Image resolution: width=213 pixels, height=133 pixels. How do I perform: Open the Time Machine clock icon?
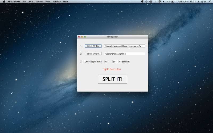click(x=146, y=2)
